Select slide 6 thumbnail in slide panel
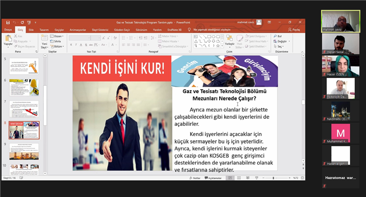The width and height of the screenshot is (366, 197). tap(24, 87)
